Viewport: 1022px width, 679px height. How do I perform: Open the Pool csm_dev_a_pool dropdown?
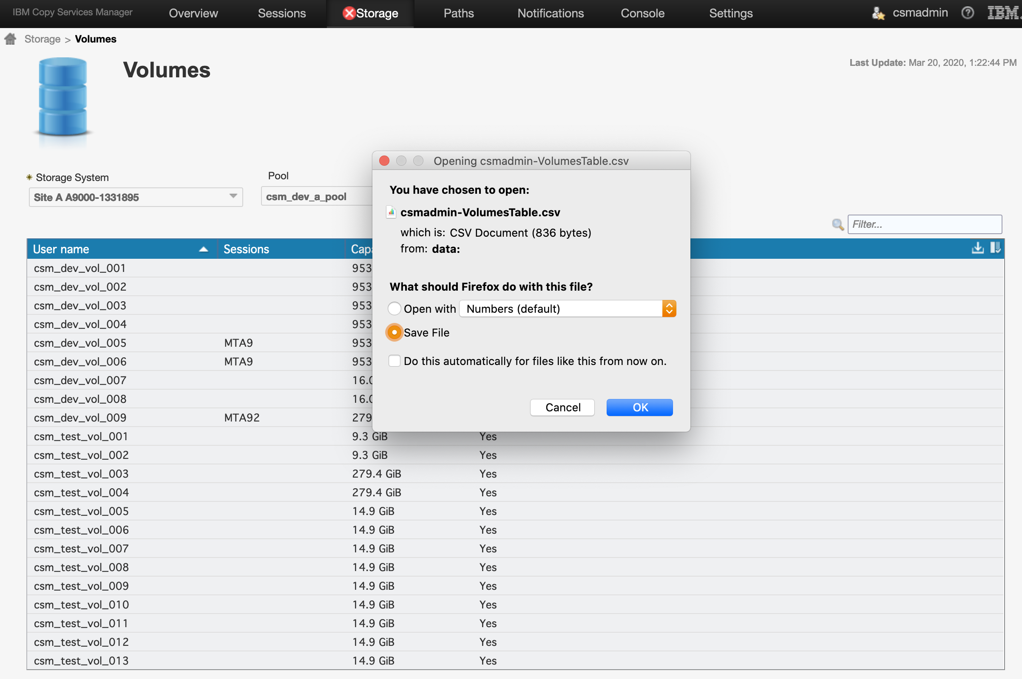click(x=317, y=197)
